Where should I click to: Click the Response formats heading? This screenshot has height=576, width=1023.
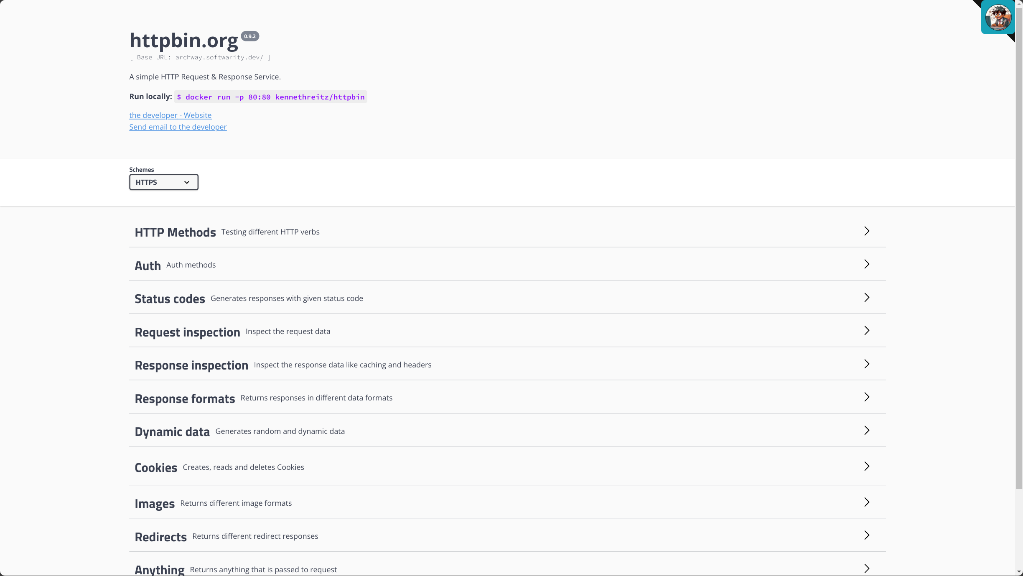[x=185, y=399]
